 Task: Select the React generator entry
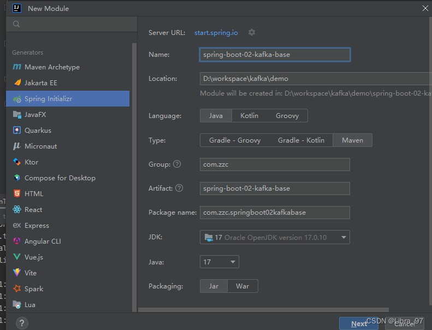tap(68, 209)
